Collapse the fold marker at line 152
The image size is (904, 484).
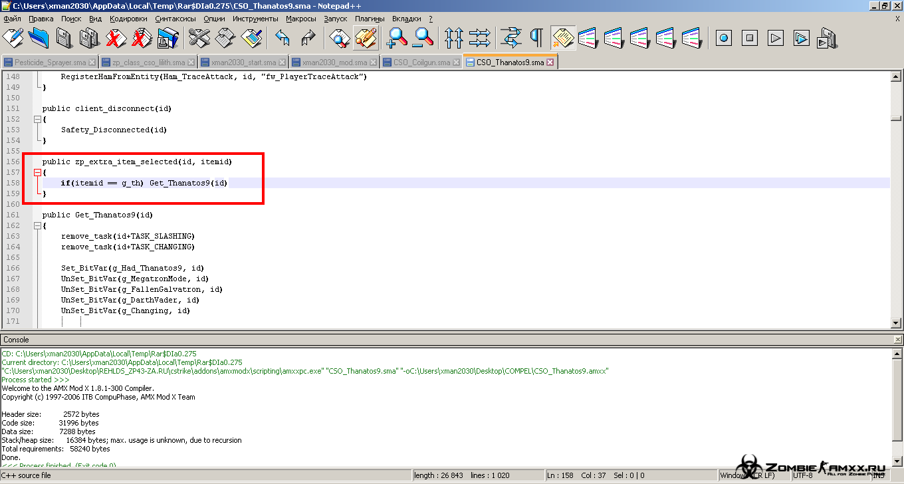point(37,119)
